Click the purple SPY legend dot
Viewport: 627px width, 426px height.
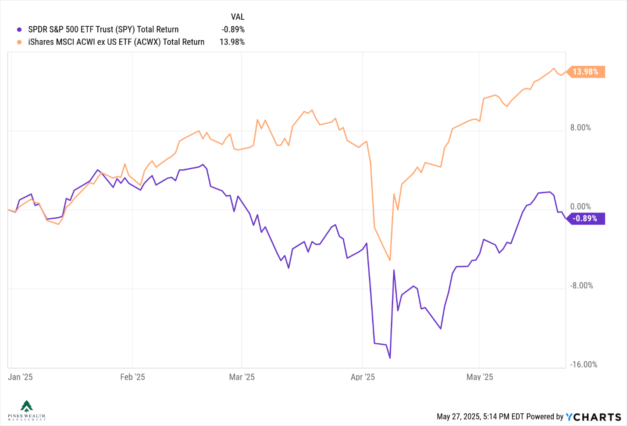pos(19,30)
